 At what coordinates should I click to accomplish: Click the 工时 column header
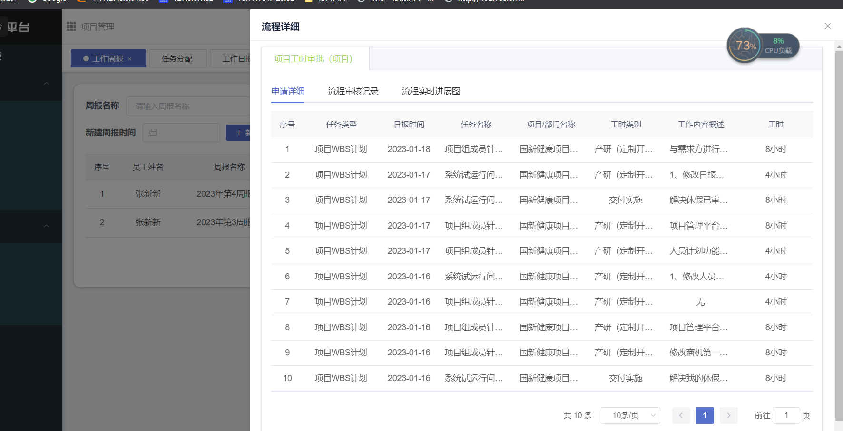click(775, 125)
